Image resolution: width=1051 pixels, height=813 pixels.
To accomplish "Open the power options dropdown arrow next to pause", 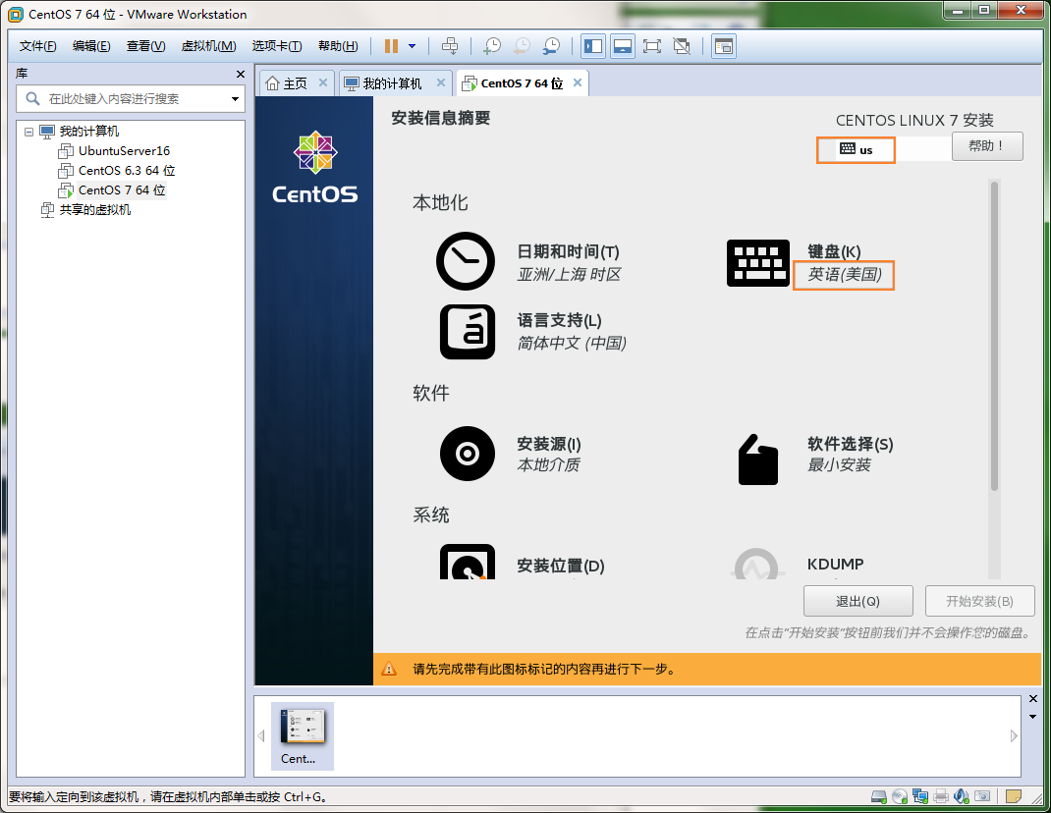I will pos(413,46).
